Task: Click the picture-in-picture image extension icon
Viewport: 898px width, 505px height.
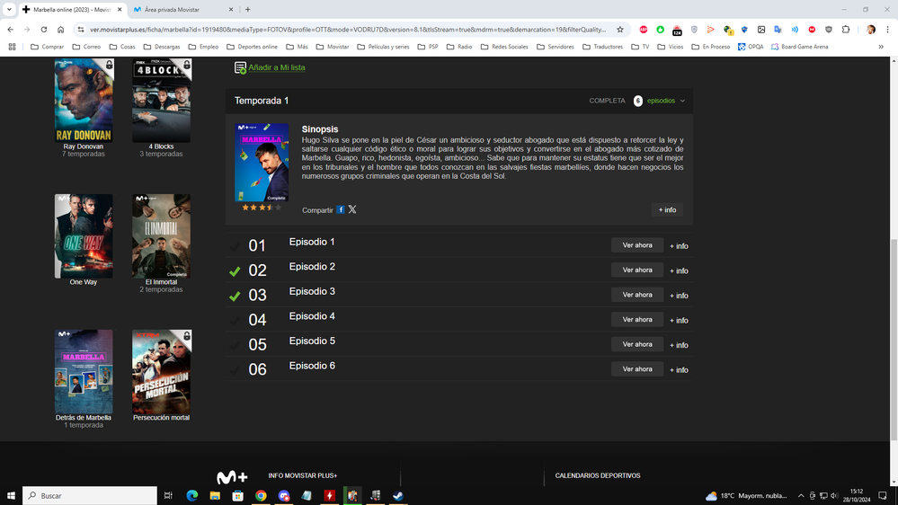Action: 761,30
